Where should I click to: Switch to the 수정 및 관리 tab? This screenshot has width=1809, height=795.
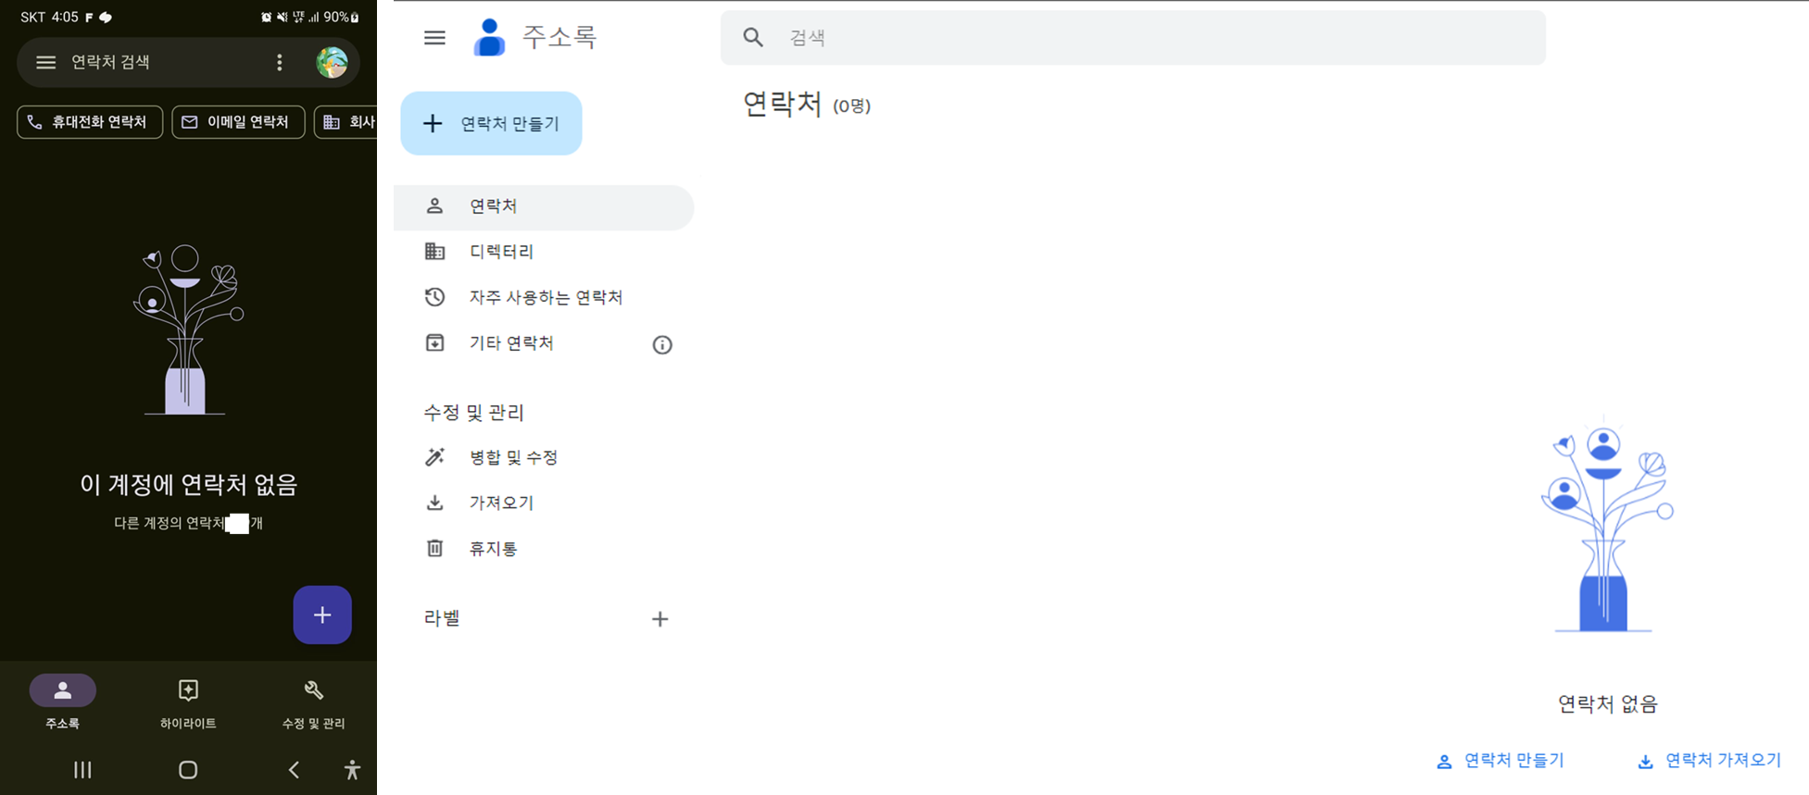312,702
